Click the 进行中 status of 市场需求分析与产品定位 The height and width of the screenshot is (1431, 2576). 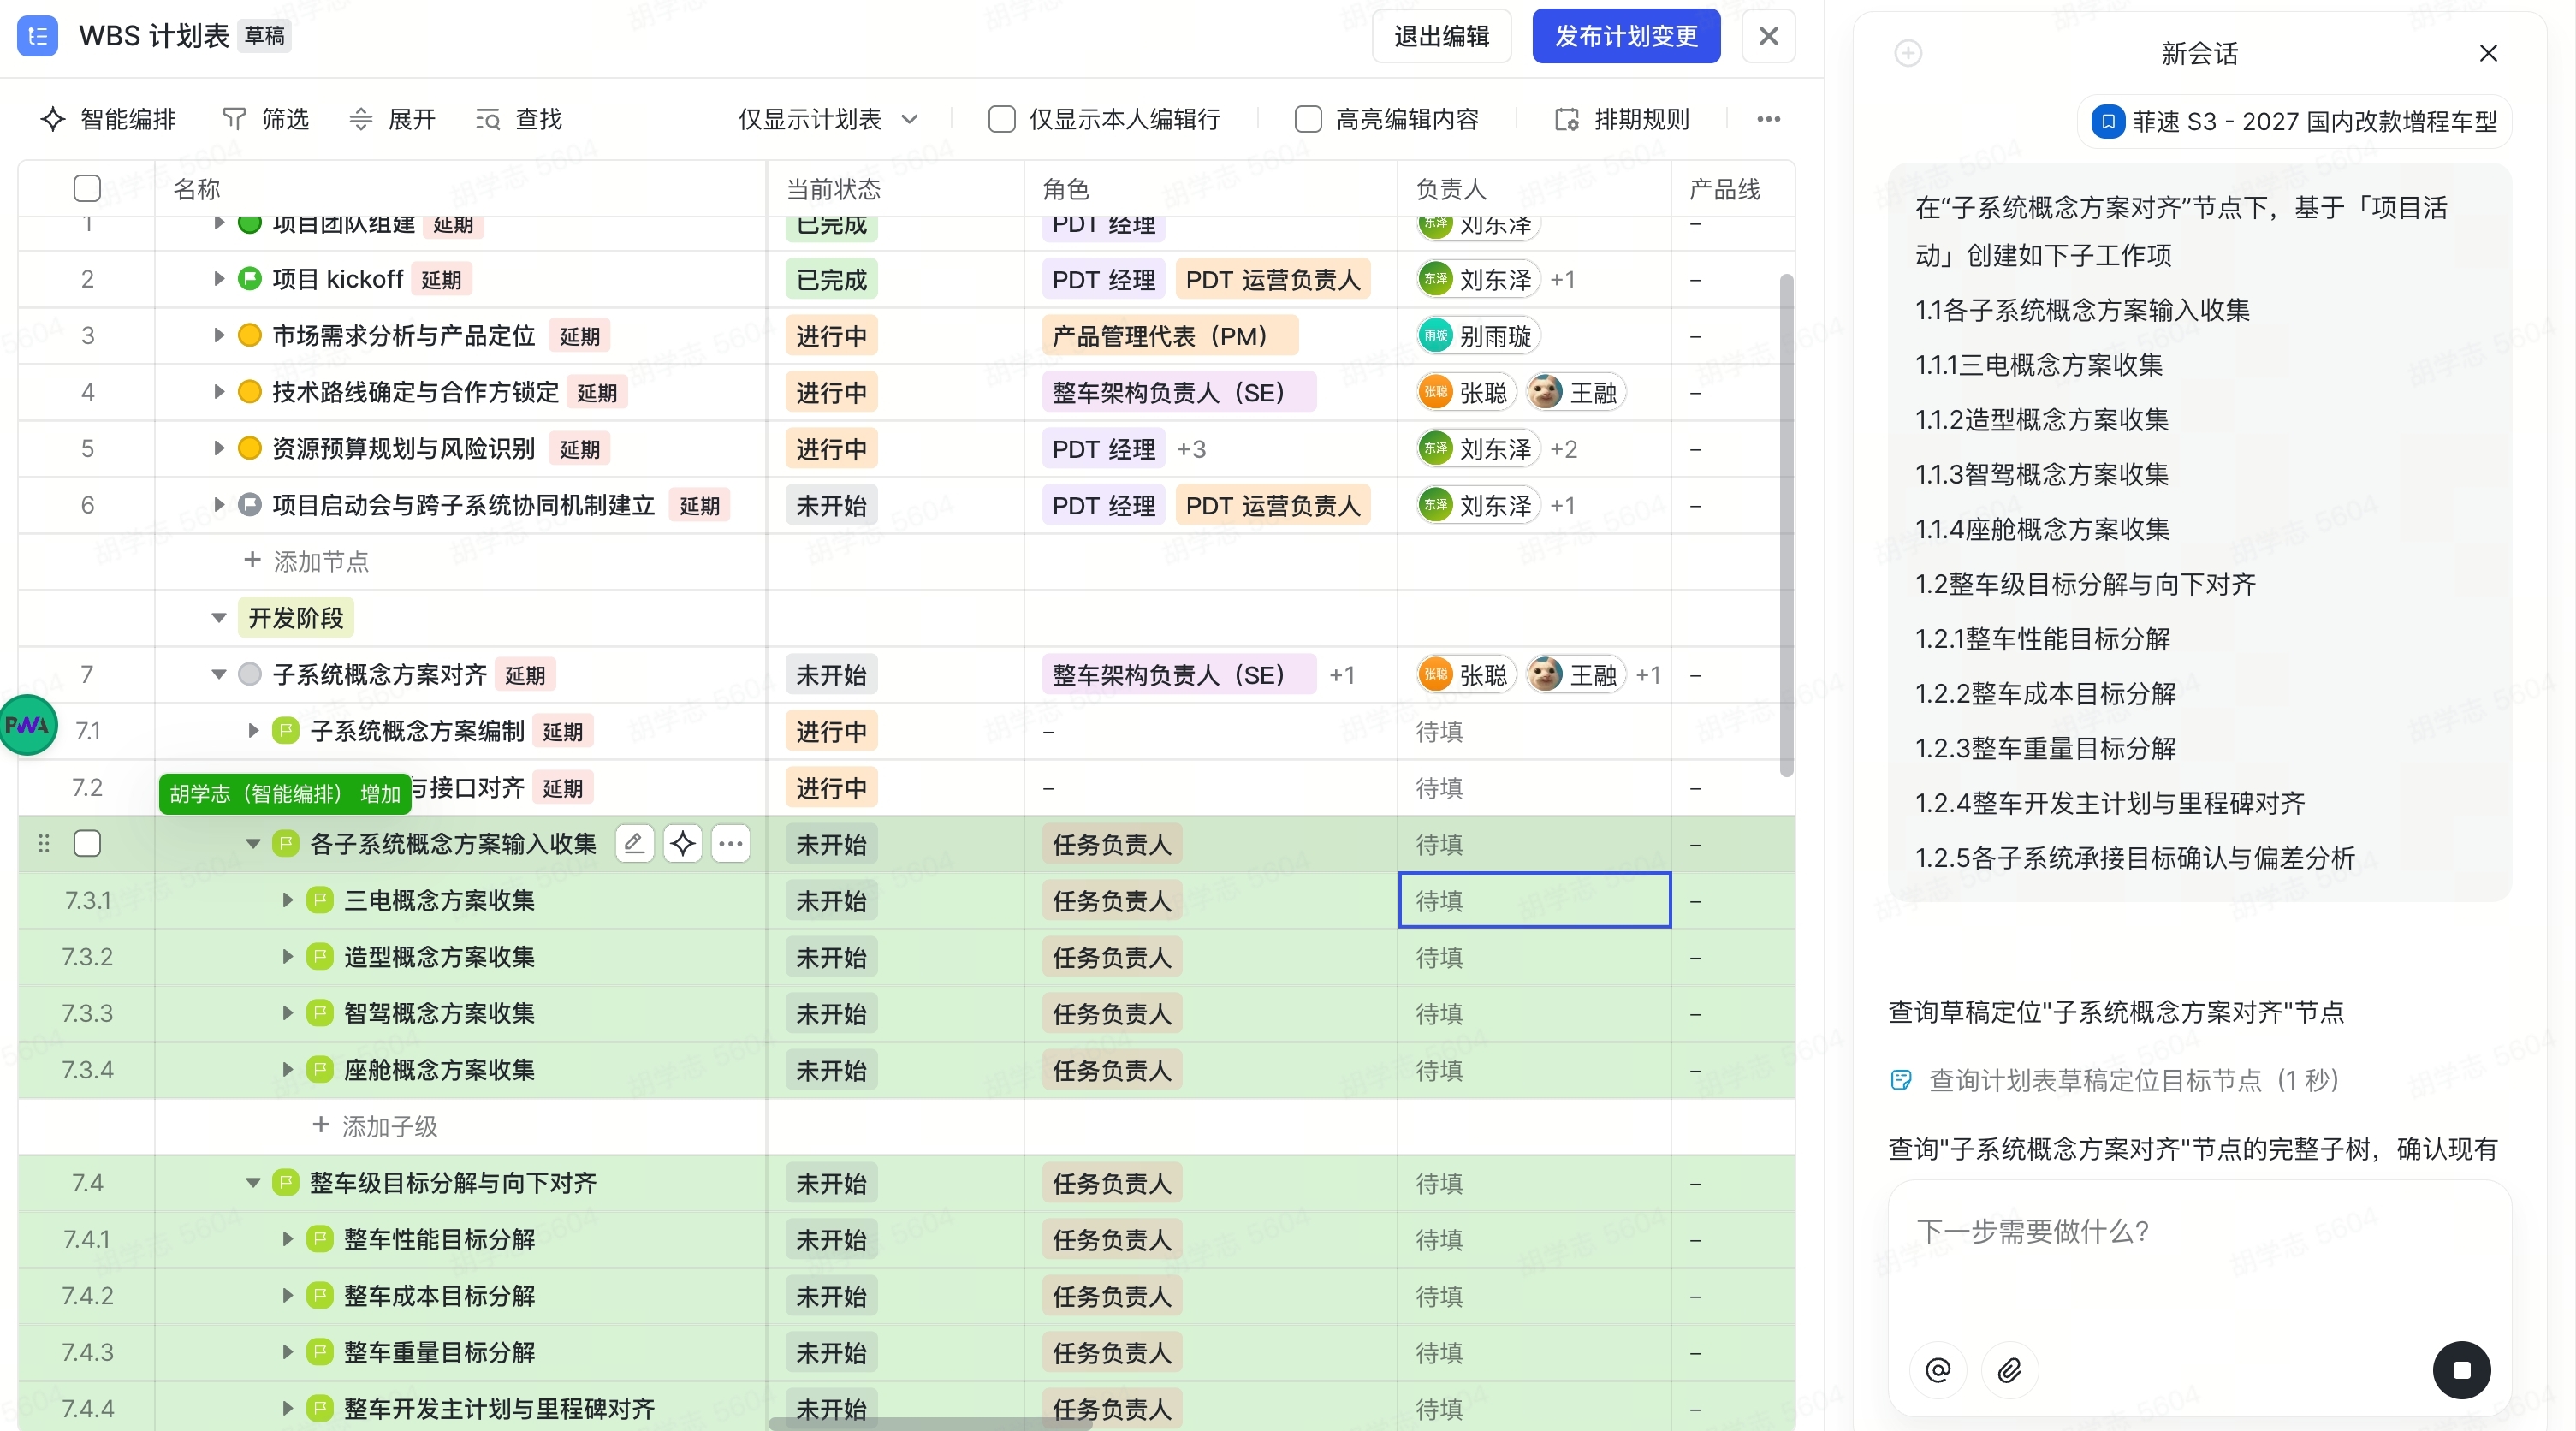pyautogui.click(x=831, y=336)
